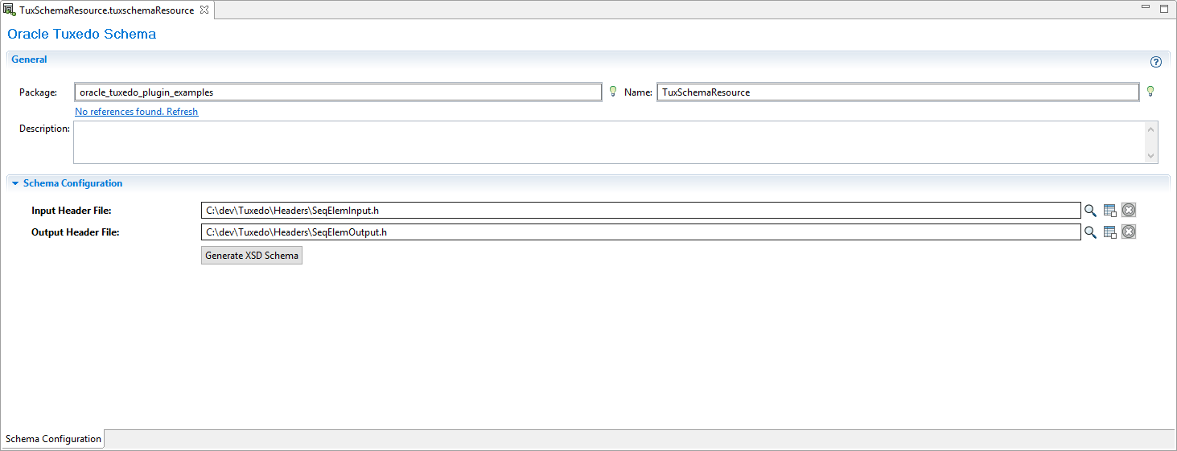Click the Description scrollbar down arrow
The image size is (1177, 451).
[1151, 156]
